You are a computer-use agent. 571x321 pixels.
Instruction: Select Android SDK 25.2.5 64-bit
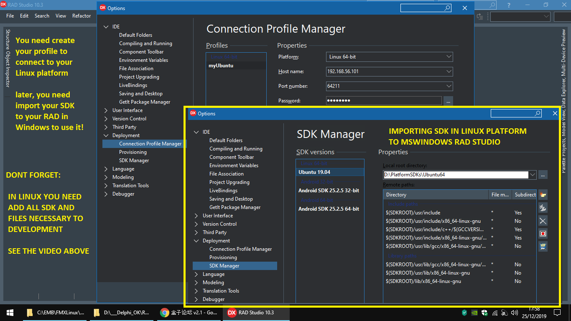tap(330, 209)
